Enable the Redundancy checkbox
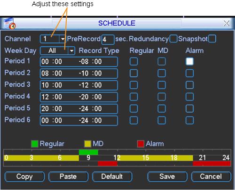 (173, 39)
